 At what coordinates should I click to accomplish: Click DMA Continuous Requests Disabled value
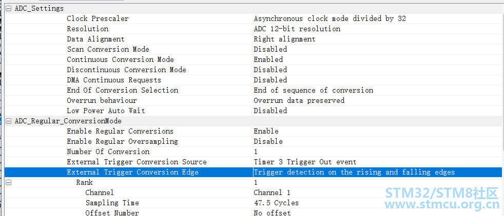point(270,80)
